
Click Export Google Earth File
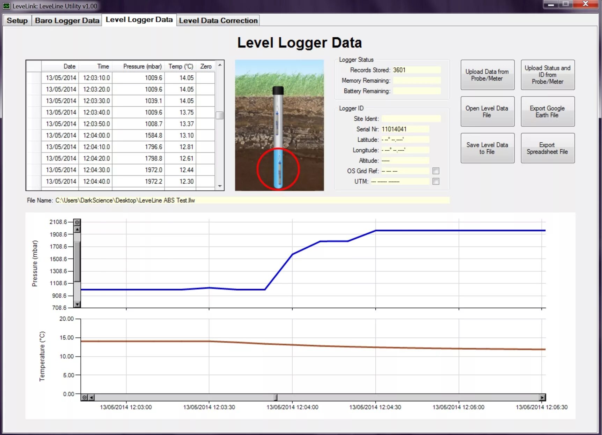(548, 111)
